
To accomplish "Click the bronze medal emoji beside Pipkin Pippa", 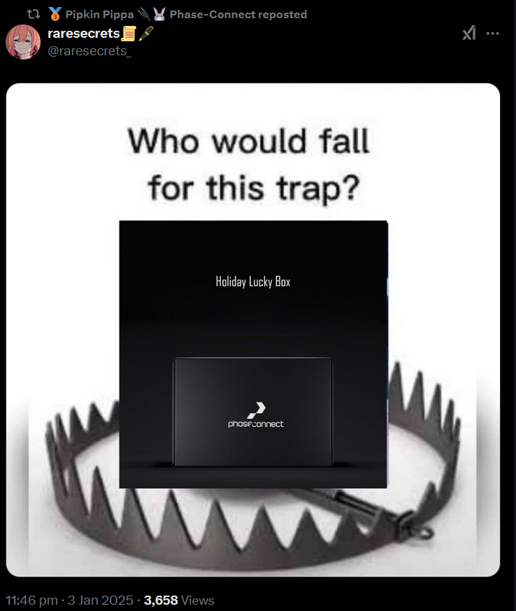I will point(55,14).
